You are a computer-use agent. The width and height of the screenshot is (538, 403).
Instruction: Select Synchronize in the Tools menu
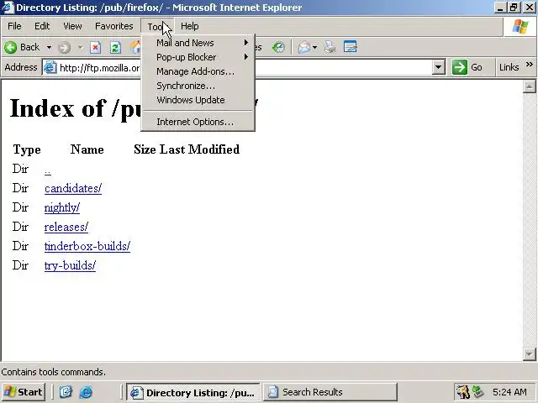pyautogui.click(x=198, y=86)
